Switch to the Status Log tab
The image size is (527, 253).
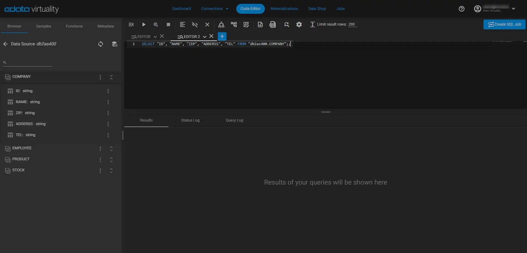pyautogui.click(x=190, y=120)
